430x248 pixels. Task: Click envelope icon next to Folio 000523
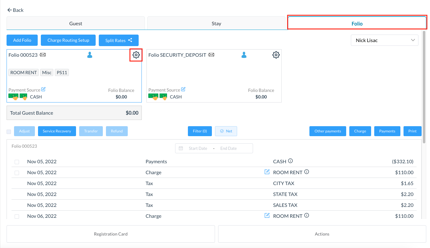[x=43, y=55]
